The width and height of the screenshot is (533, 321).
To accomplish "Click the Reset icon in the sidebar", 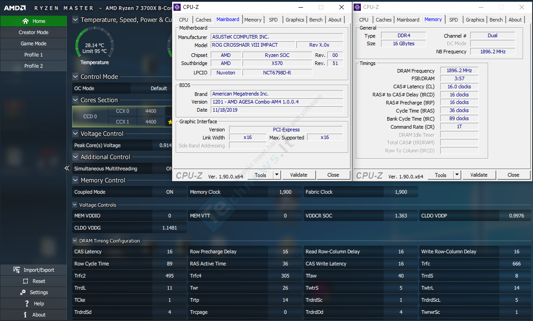I will [26, 281].
